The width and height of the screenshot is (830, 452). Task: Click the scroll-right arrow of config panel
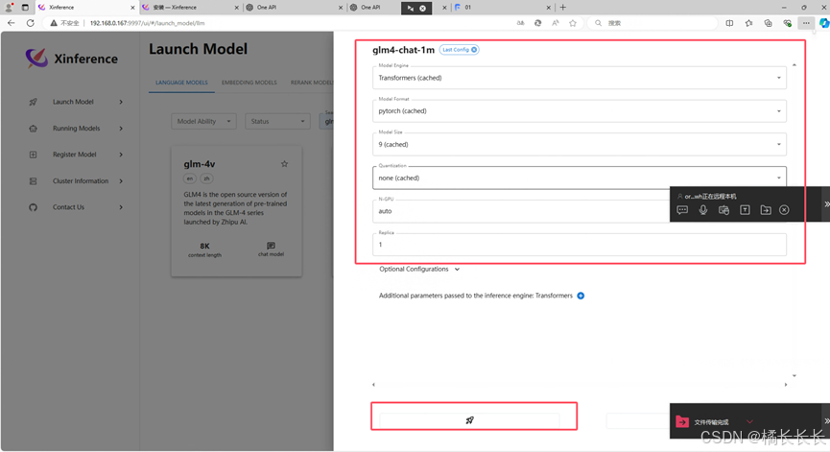[786, 385]
